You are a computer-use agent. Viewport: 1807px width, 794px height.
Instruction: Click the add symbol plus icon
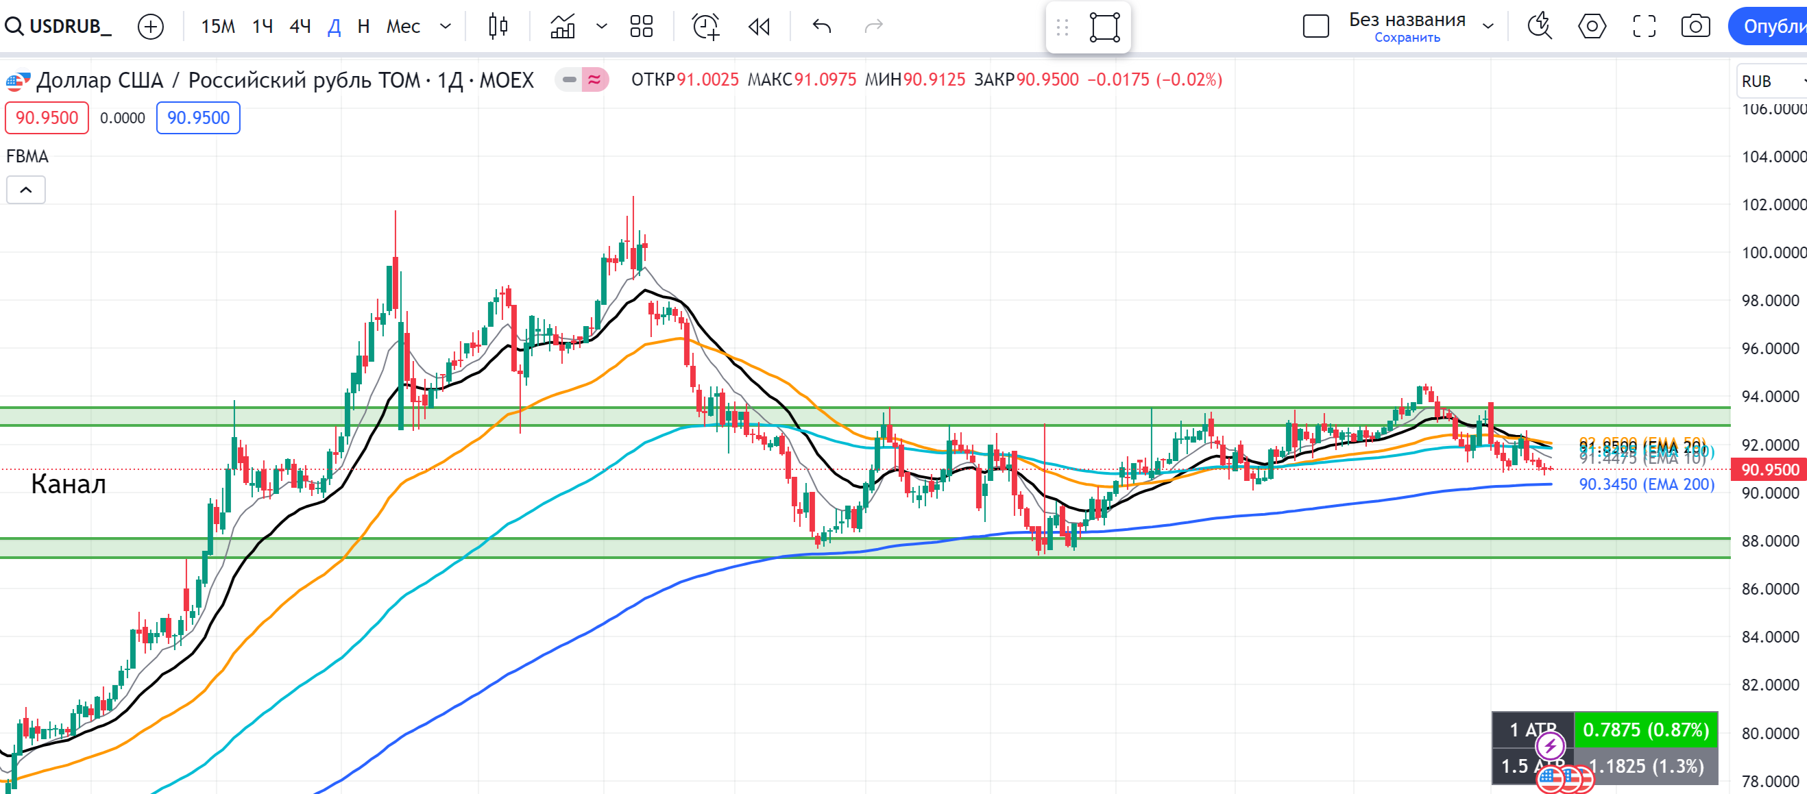(x=150, y=27)
